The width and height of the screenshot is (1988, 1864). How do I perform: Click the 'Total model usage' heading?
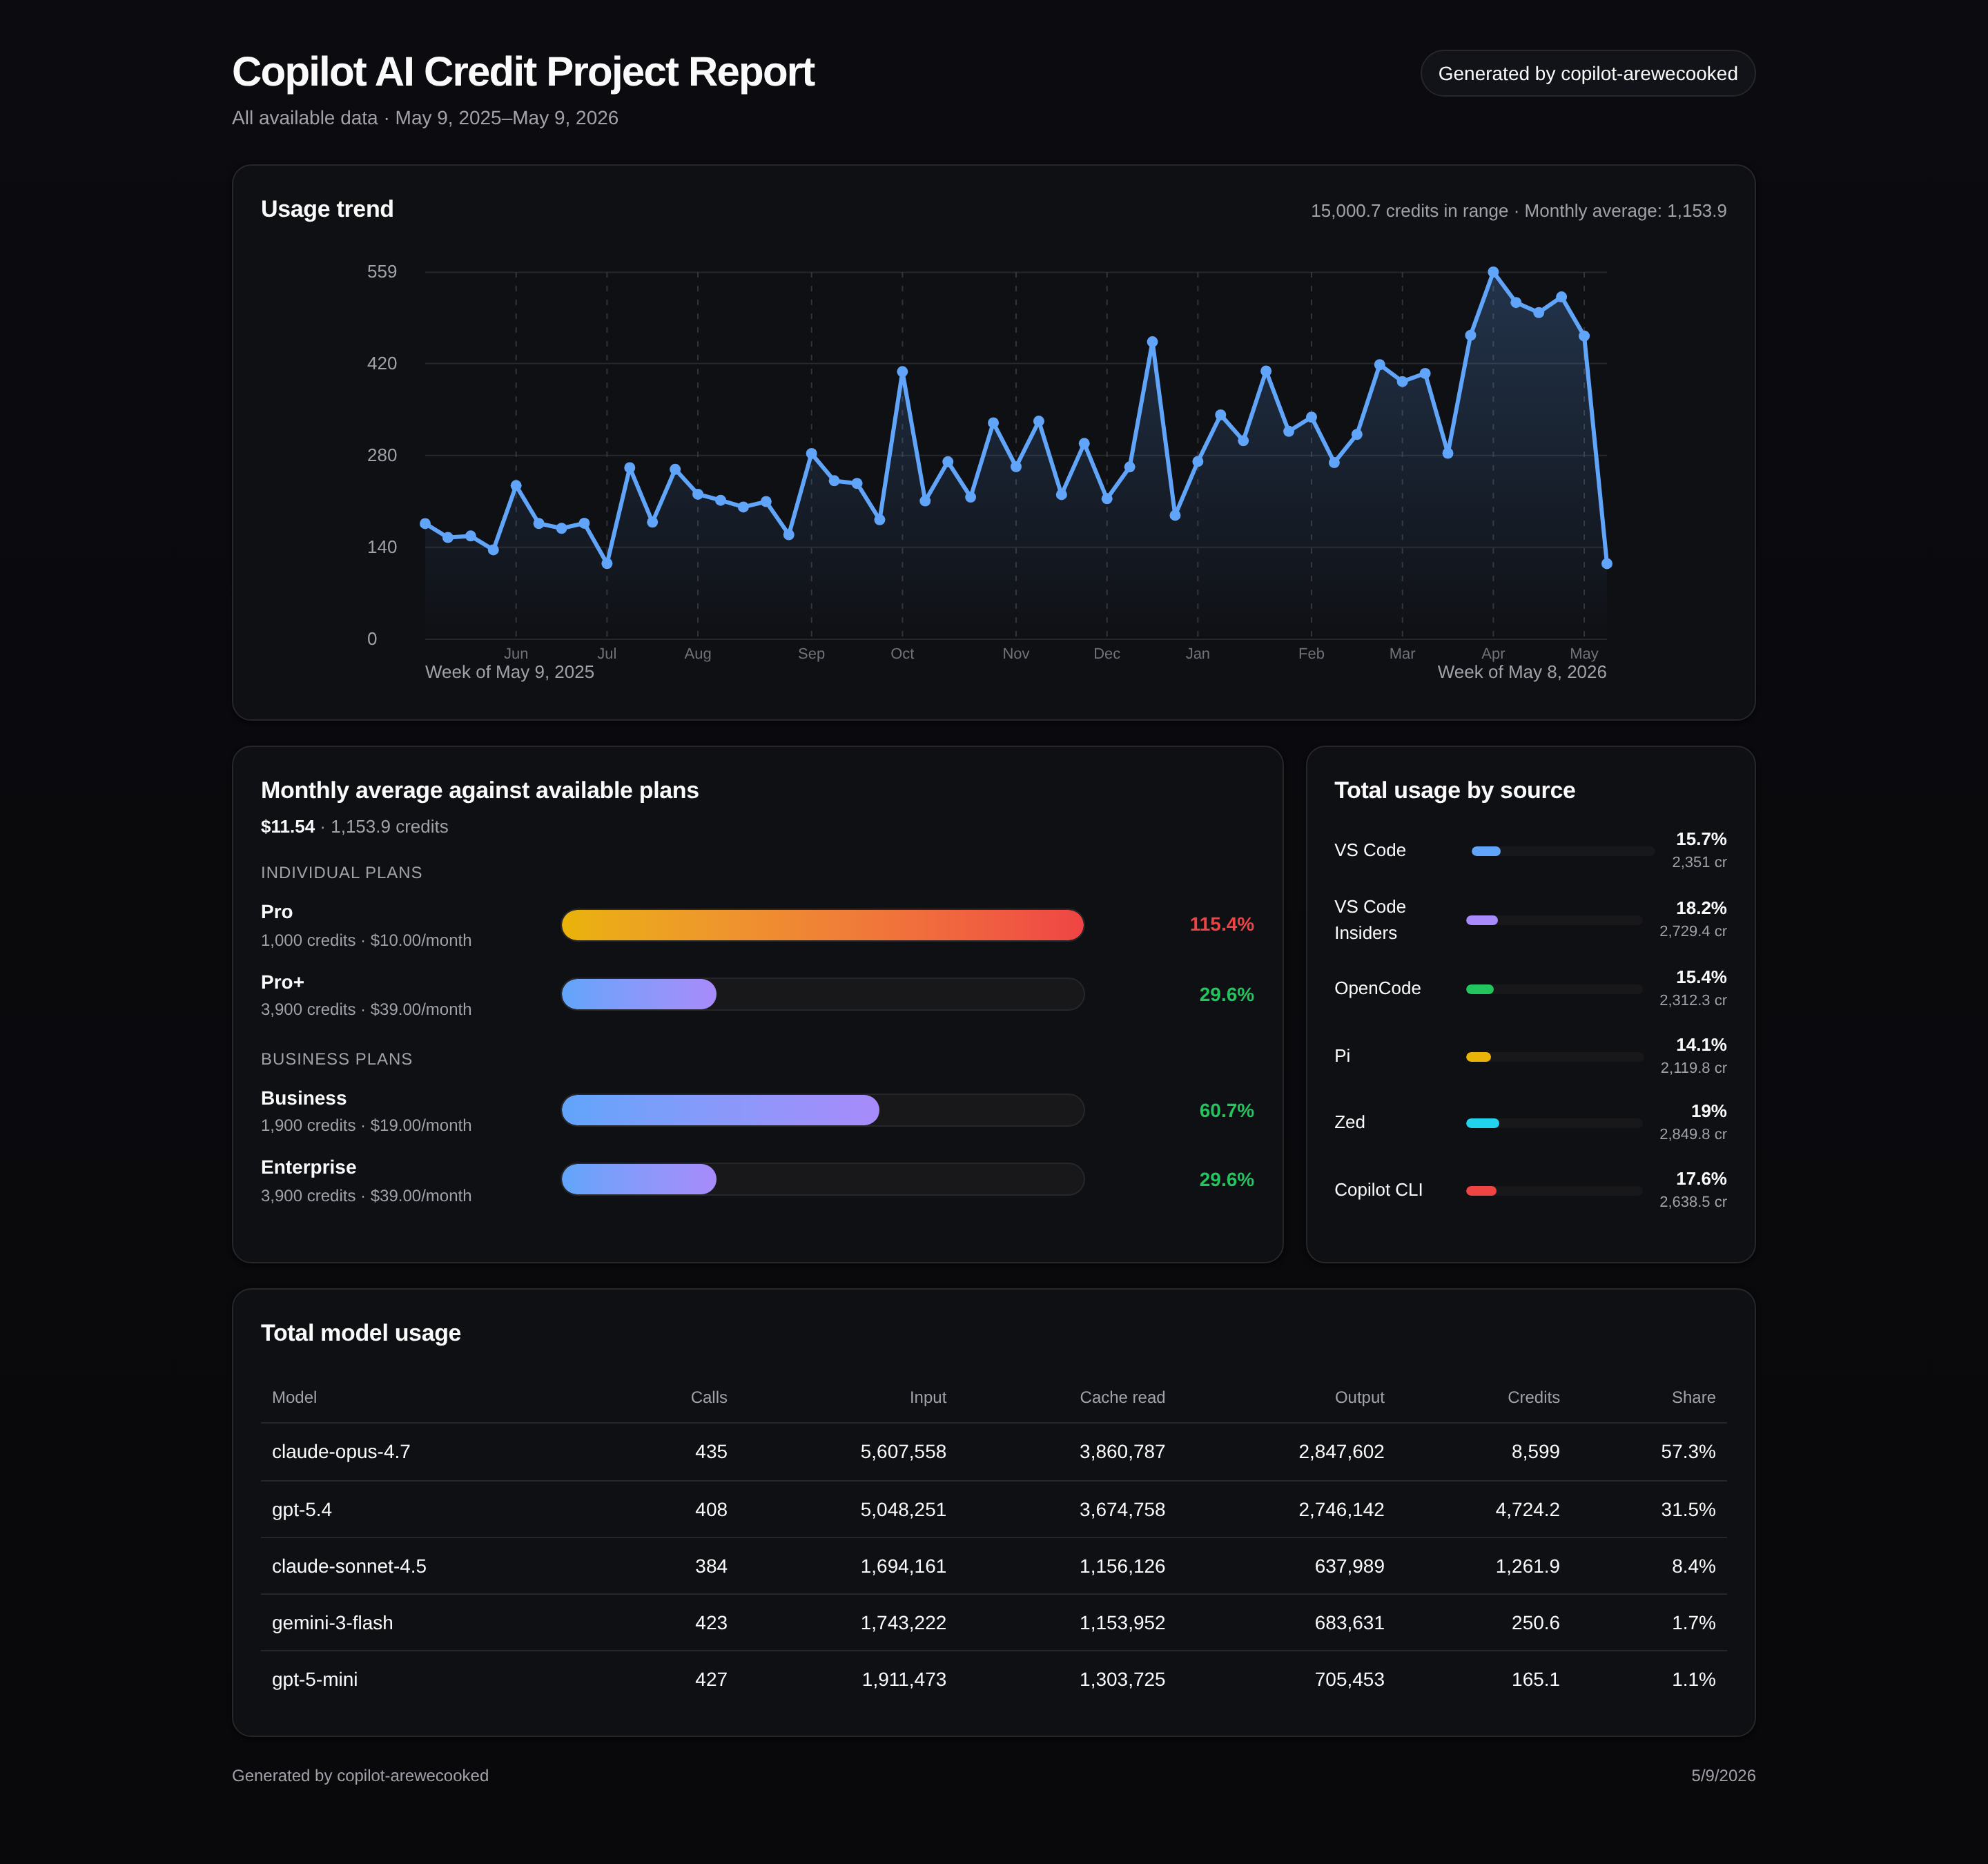361,1333
